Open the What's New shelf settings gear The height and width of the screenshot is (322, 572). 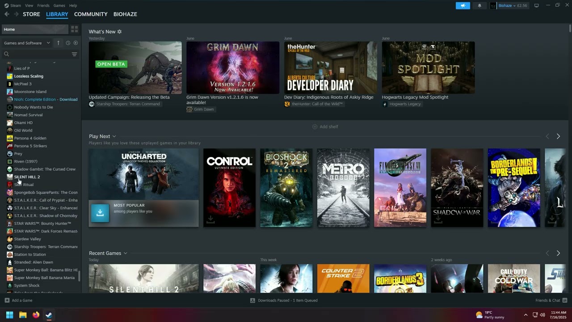119,31
